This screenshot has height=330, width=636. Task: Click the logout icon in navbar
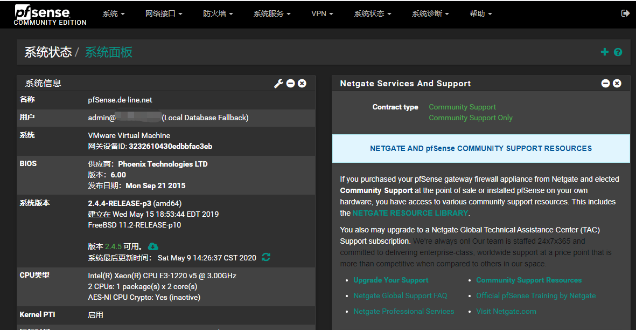click(625, 13)
